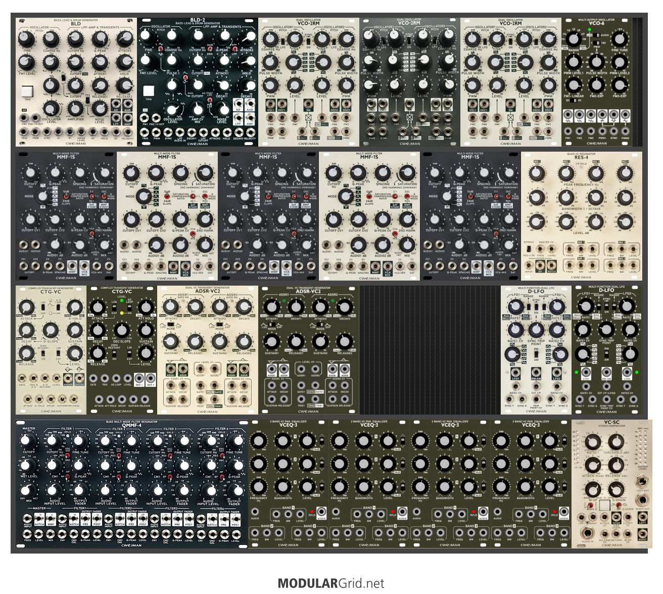663x594 pixels.
Task: Toggle the SYNC switch on cream D-LFO
Action: click(x=536, y=307)
